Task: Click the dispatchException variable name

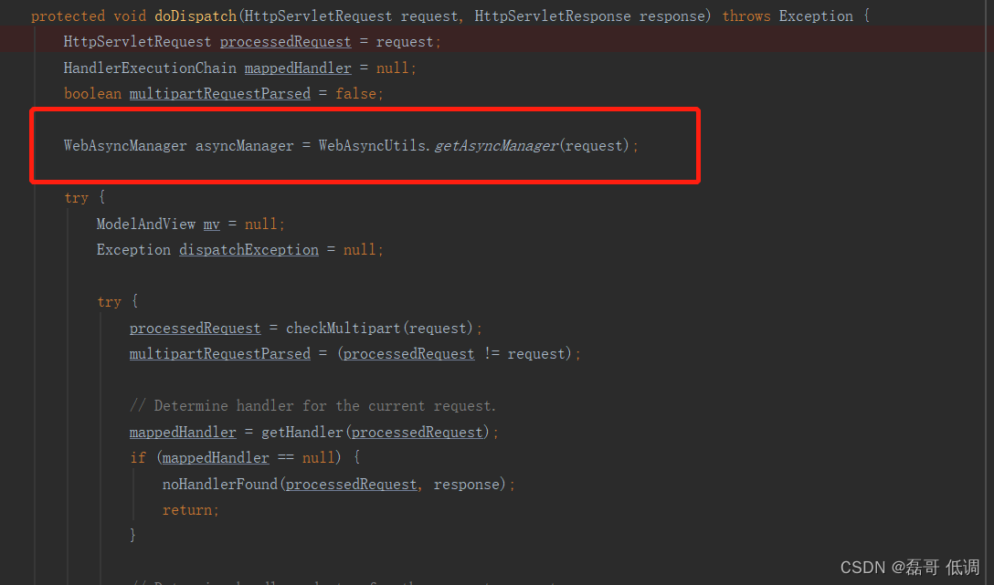Action: (248, 249)
